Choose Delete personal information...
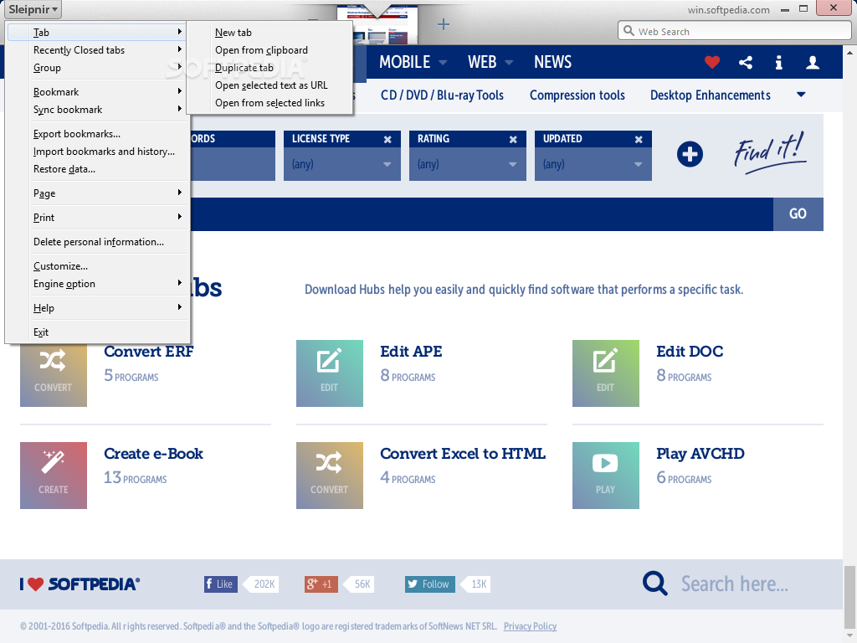This screenshot has width=857, height=643. [x=97, y=242]
